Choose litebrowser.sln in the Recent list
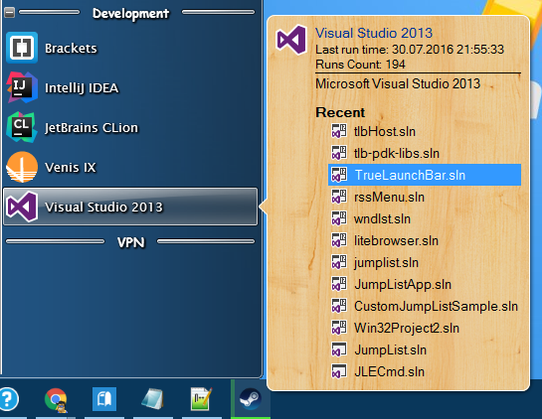Image resolution: width=542 pixels, height=419 pixels. (x=425, y=240)
